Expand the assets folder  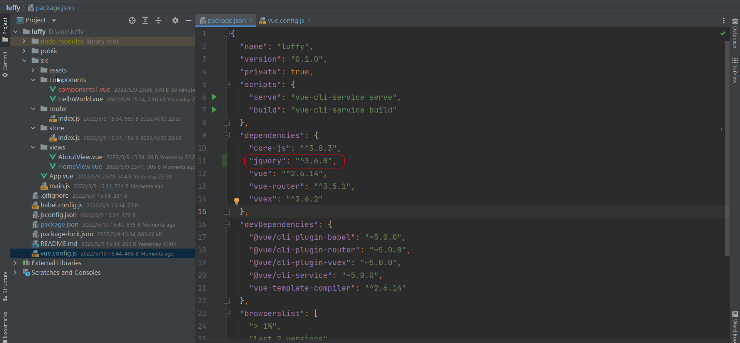click(x=33, y=70)
